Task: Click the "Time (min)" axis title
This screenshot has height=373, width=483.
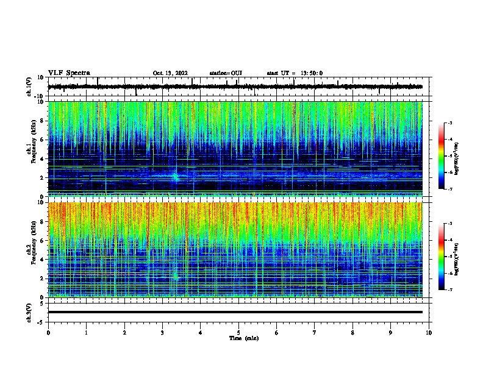Action: tap(244, 338)
